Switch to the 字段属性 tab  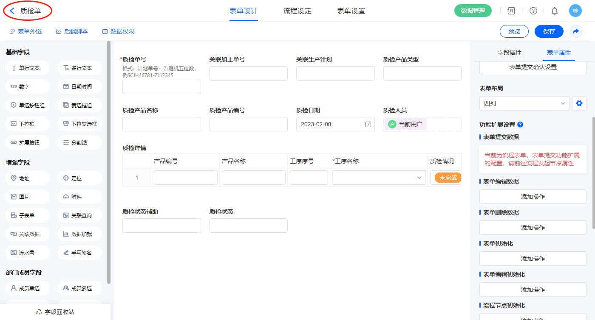point(509,53)
